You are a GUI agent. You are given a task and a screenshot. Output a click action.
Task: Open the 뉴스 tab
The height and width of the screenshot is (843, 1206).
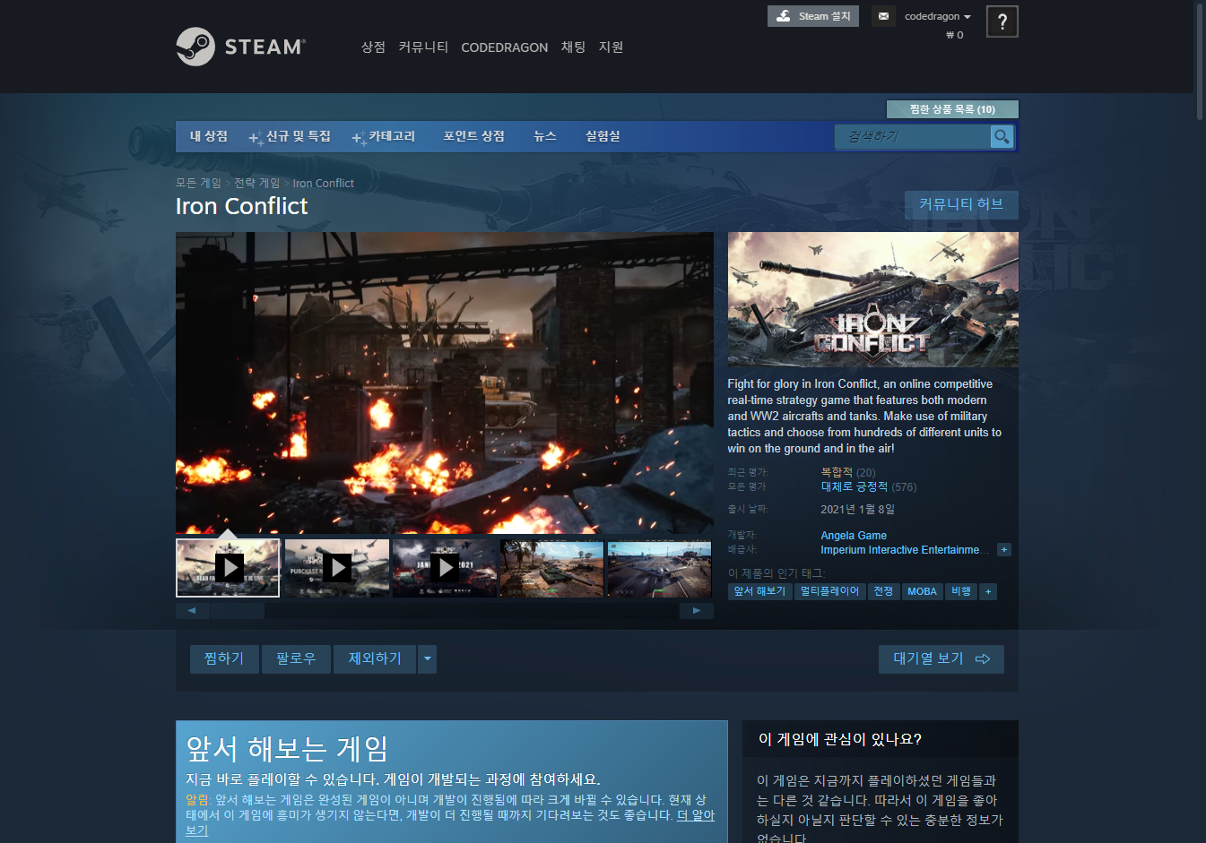(x=545, y=136)
